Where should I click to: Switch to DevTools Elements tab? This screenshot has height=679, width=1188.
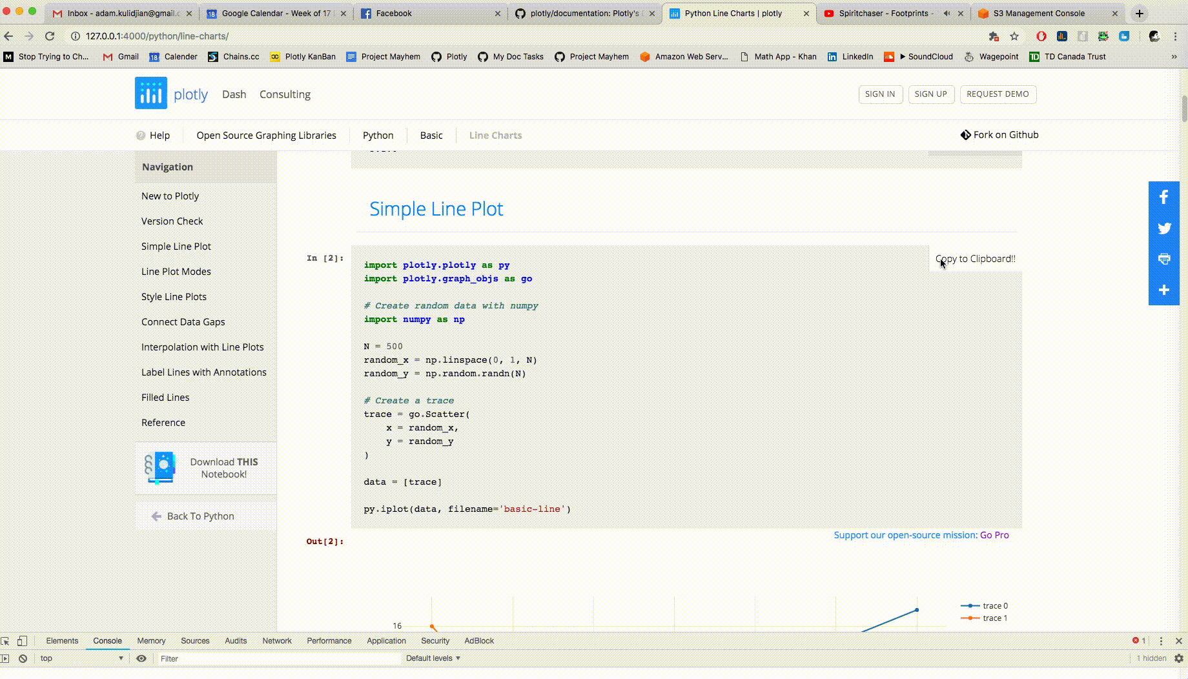[x=62, y=641]
